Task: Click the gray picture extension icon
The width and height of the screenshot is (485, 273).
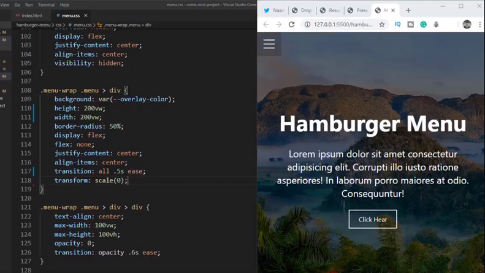Action: coord(410,25)
